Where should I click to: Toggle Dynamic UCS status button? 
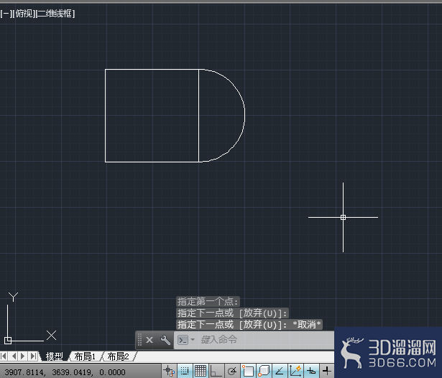coord(295,371)
